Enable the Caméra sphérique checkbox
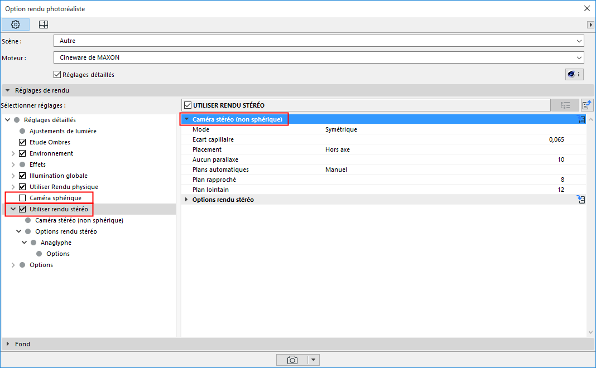596x368 pixels. click(x=22, y=198)
